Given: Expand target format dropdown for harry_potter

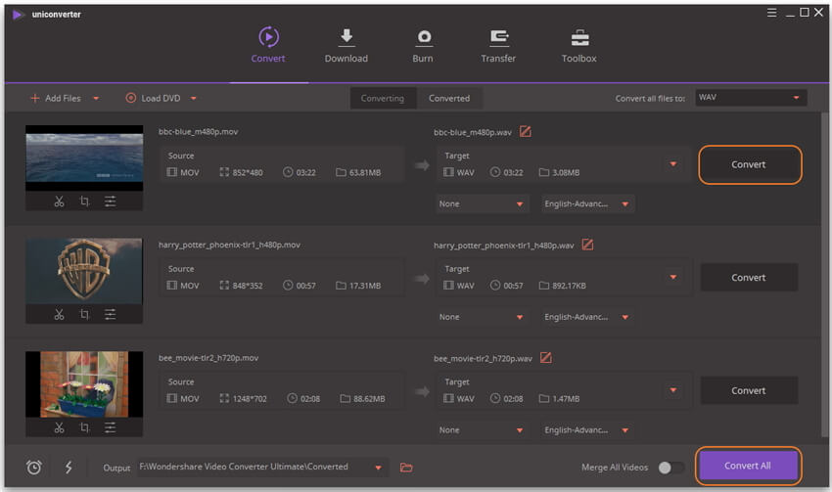Looking at the screenshot, I should tap(673, 277).
